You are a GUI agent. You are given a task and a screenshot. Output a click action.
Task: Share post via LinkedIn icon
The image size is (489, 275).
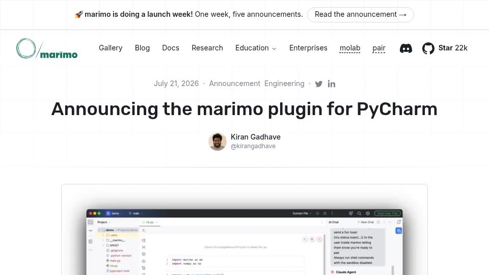[x=332, y=84]
